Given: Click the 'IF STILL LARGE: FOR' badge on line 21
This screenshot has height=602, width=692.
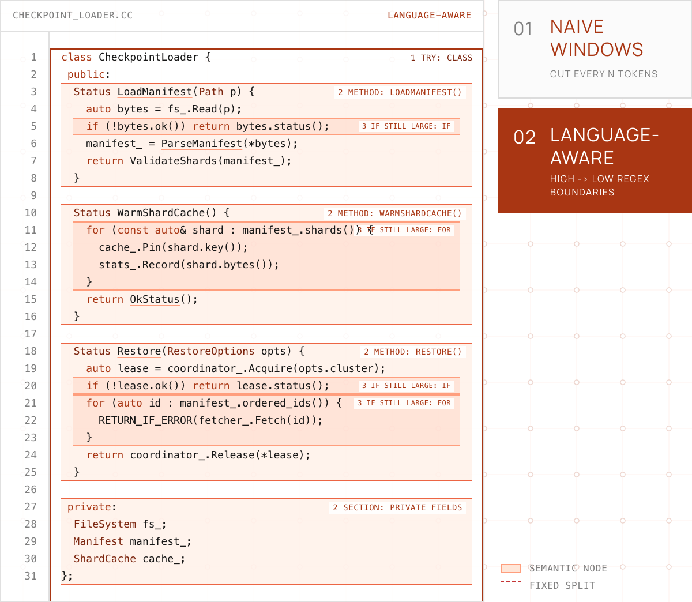Looking at the screenshot, I should 404,403.
